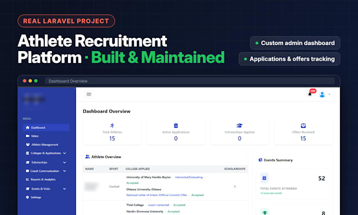Click the Football sport cell
Screen dimensions: 358x215
pyautogui.click(x=114, y=187)
